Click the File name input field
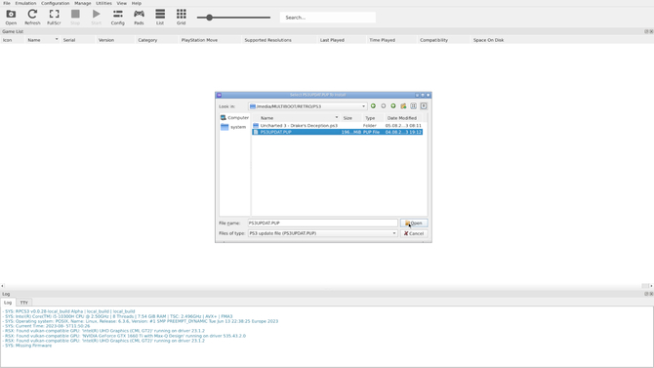Screen dimensions: 654x368 322,224
